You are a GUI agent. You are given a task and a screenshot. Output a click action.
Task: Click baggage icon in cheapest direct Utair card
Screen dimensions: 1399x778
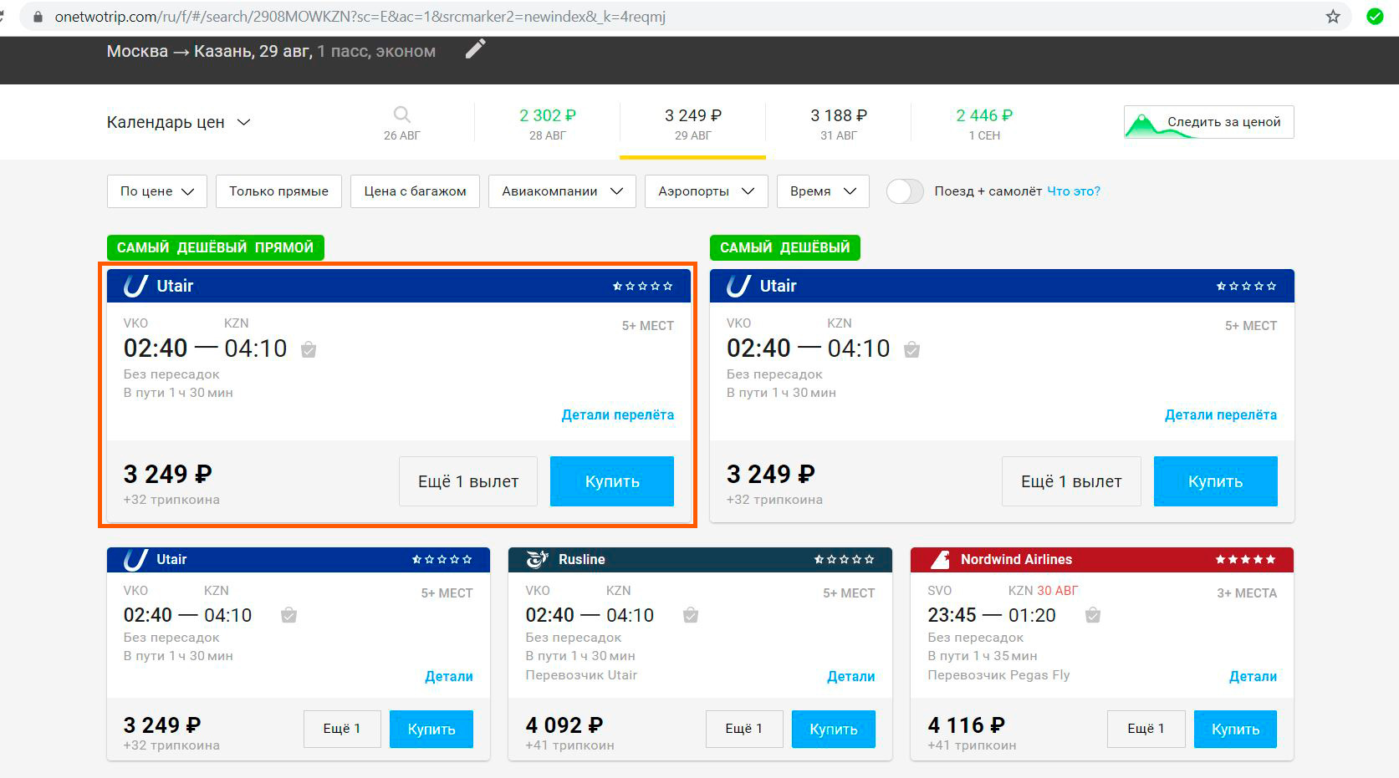(x=309, y=349)
